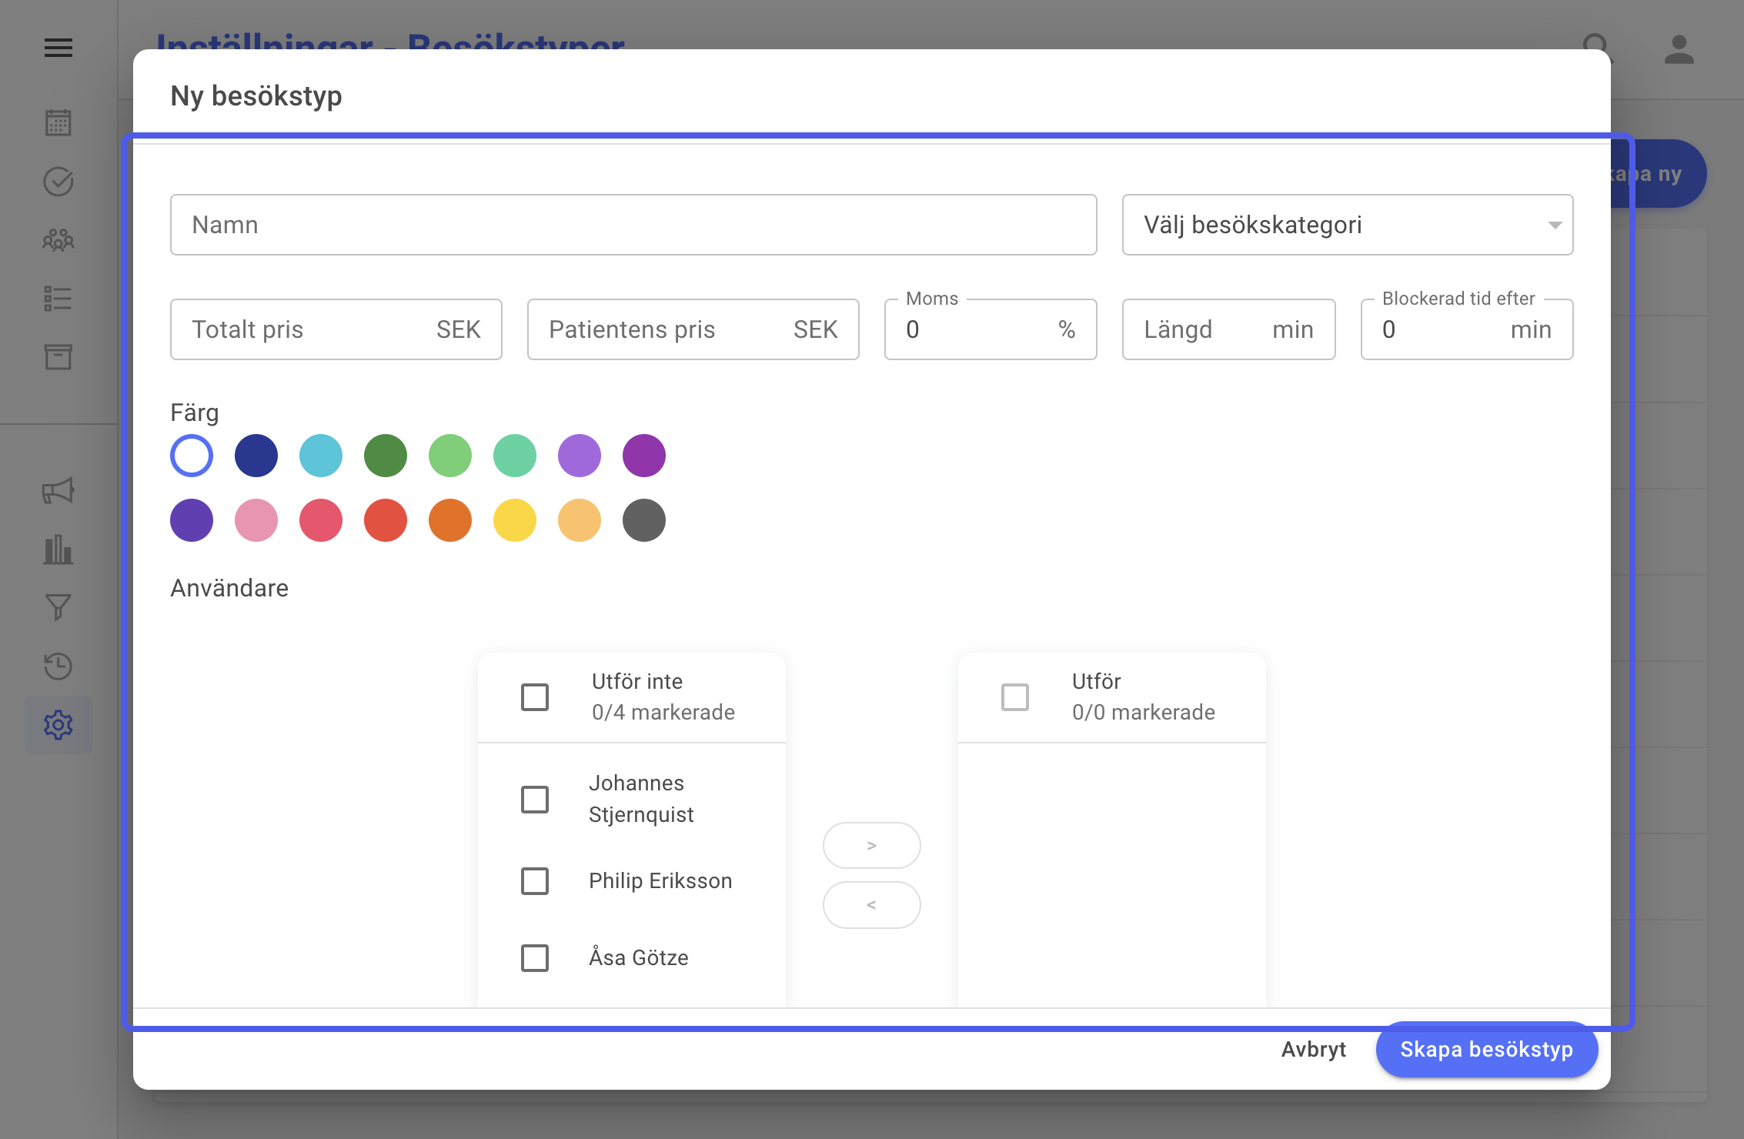Open the patients group icon in the sidebar
This screenshot has width=1744, height=1139.
pyautogui.click(x=58, y=240)
